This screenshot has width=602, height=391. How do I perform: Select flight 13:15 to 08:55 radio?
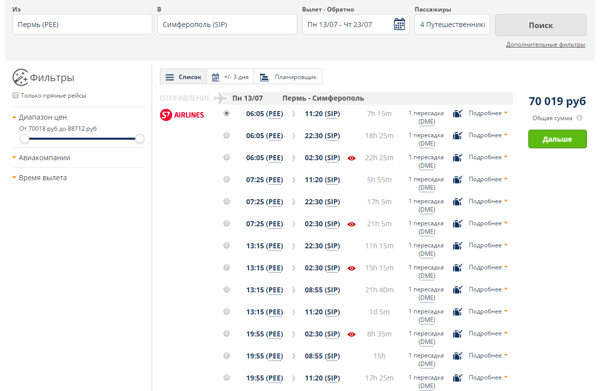coord(227,289)
